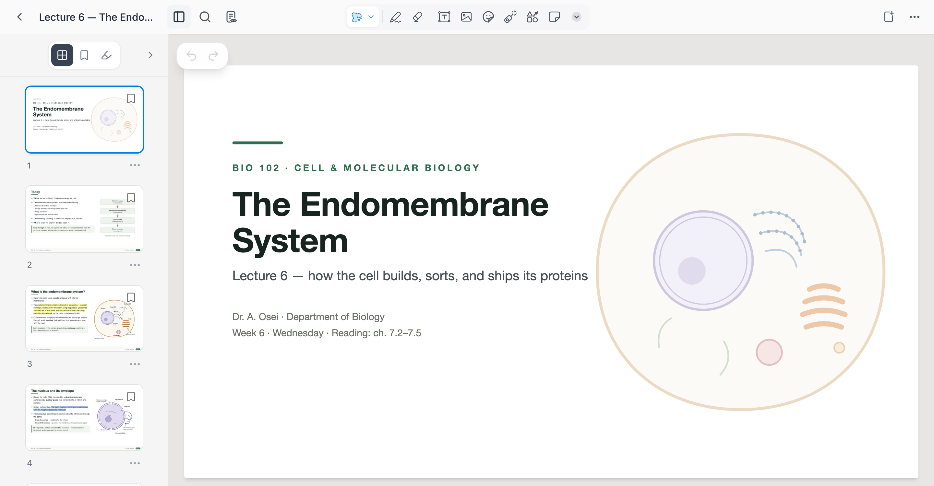Select the Sticky note tool

pos(554,17)
